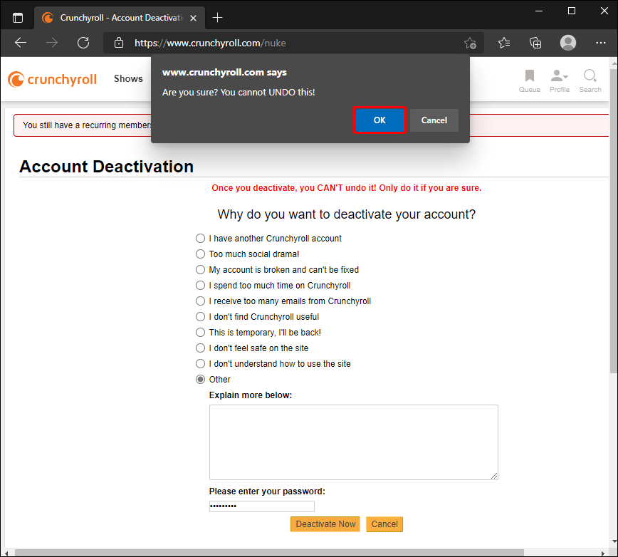
Task: Click the scroll-right arrow at bottom
Action: click(x=604, y=553)
